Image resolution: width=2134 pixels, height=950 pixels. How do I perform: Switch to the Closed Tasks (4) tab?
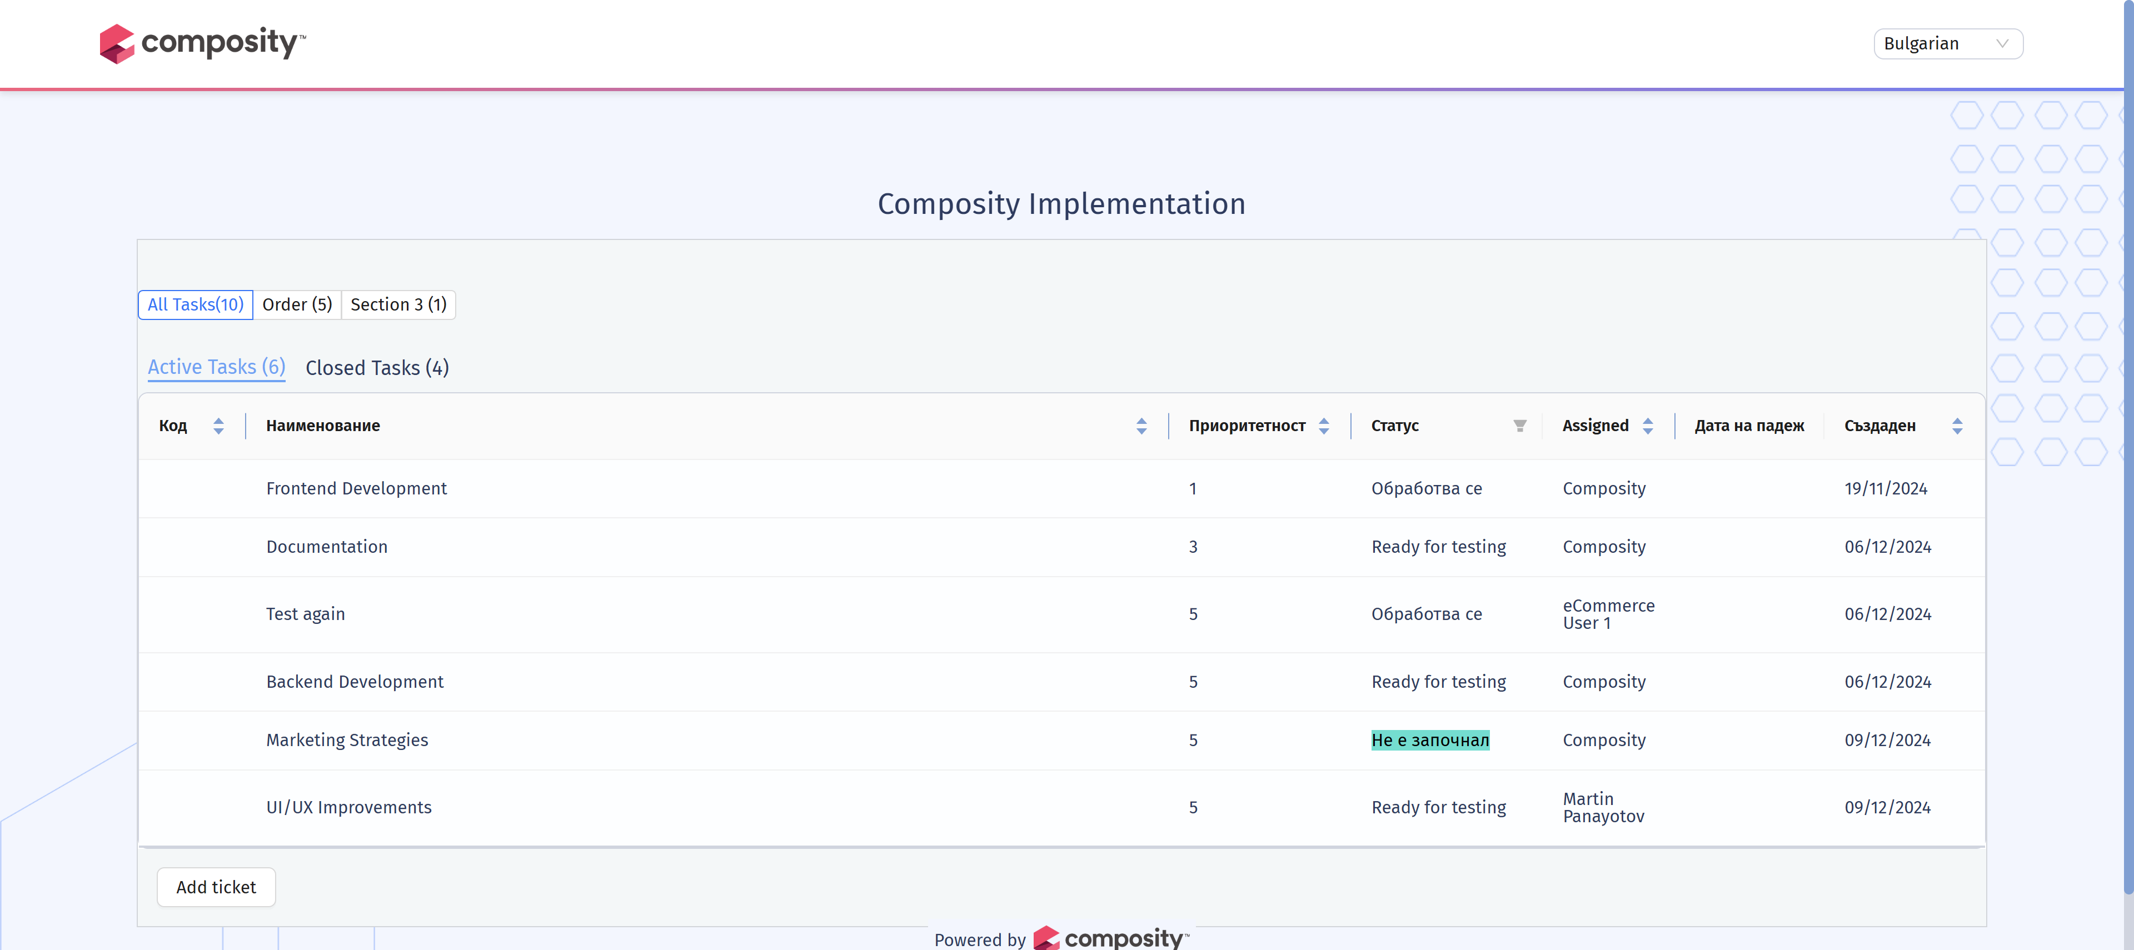point(377,368)
